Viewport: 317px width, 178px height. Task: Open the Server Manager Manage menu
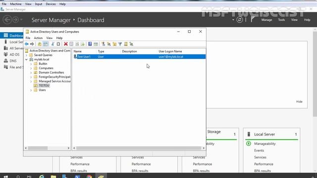point(266,20)
